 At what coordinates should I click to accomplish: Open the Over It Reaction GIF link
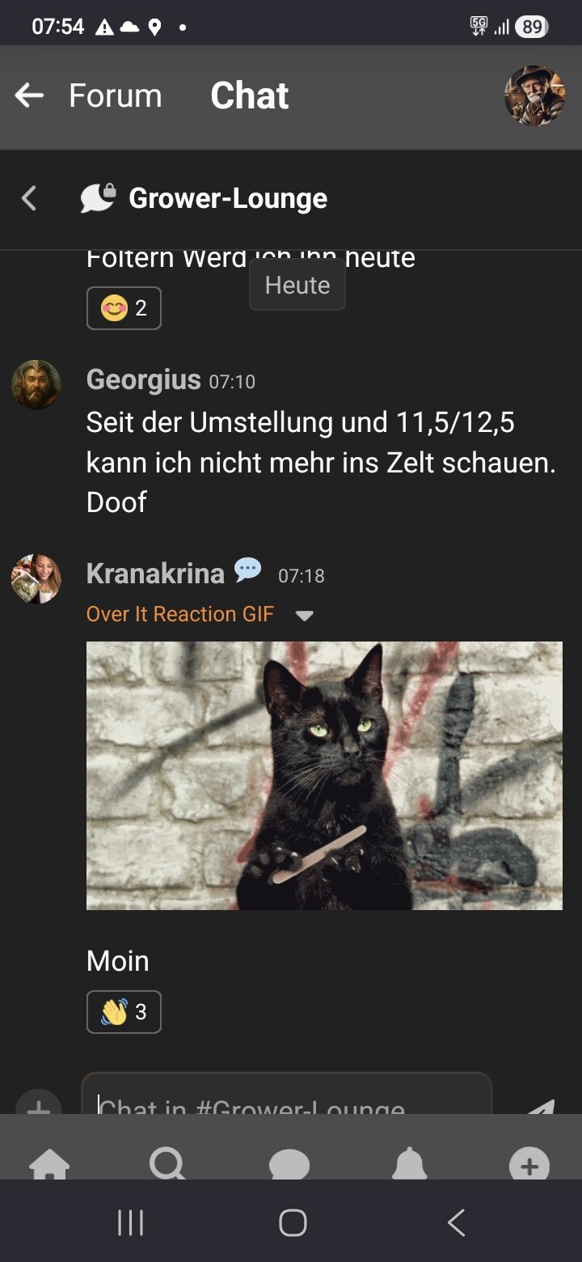[180, 614]
